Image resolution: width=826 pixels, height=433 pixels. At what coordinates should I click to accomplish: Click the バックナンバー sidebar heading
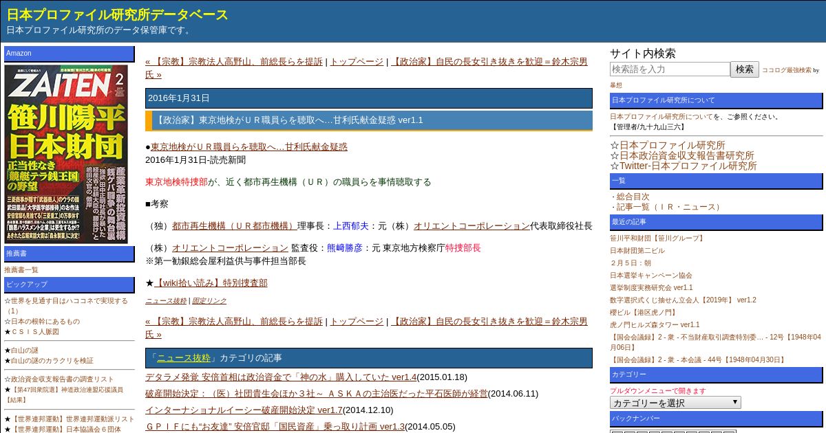click(x=716, y=419)
